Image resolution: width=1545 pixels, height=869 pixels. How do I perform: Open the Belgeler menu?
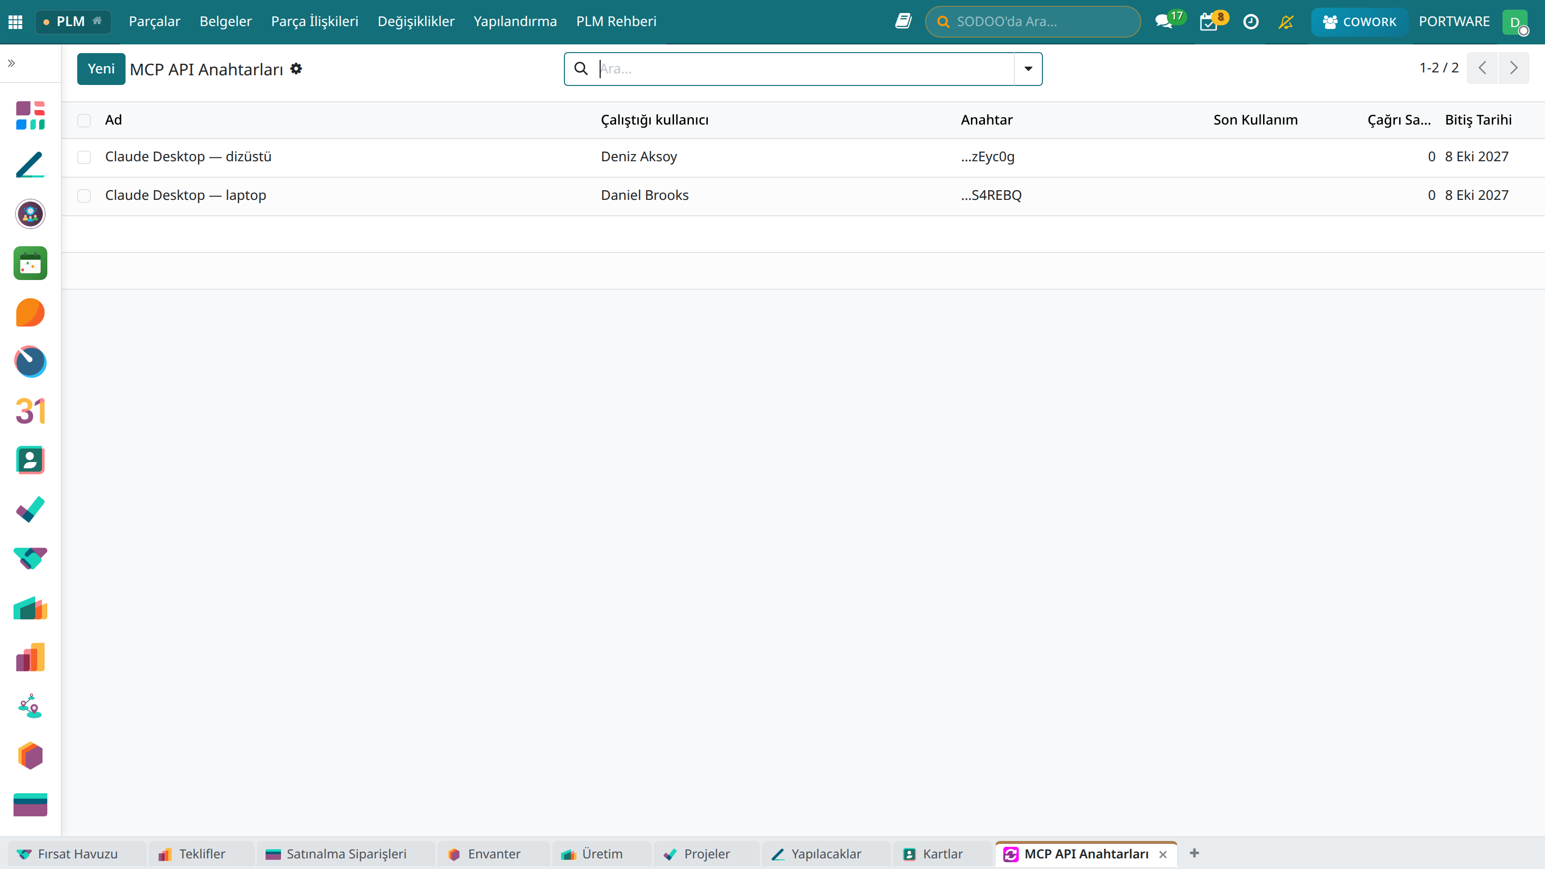click(x=225, y=22)
